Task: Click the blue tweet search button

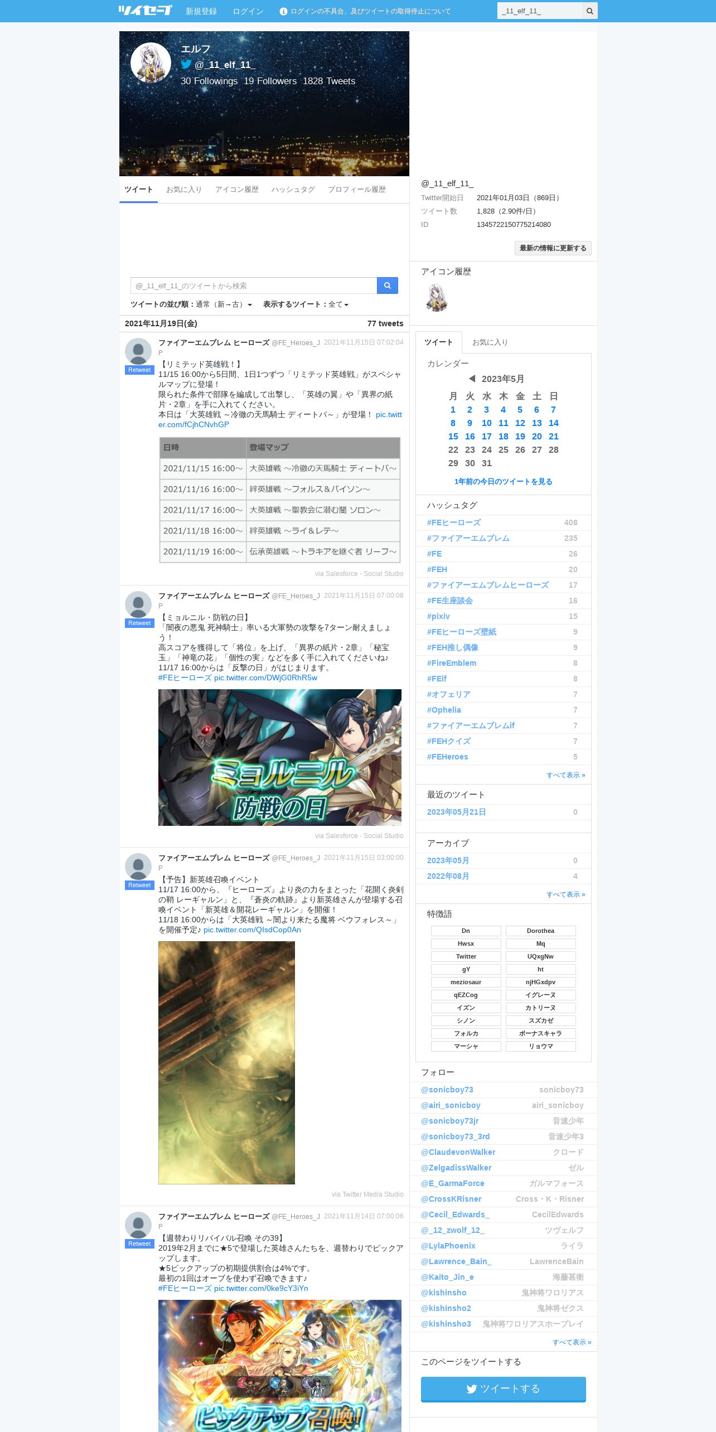Action: click(x=387, y=286)
